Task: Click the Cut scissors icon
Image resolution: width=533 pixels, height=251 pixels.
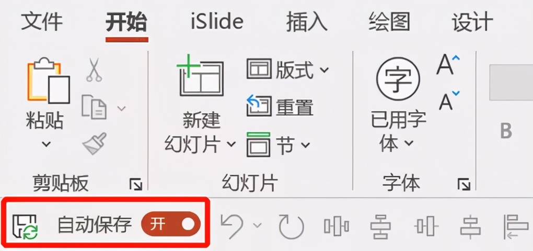Action: click(95, 70)
